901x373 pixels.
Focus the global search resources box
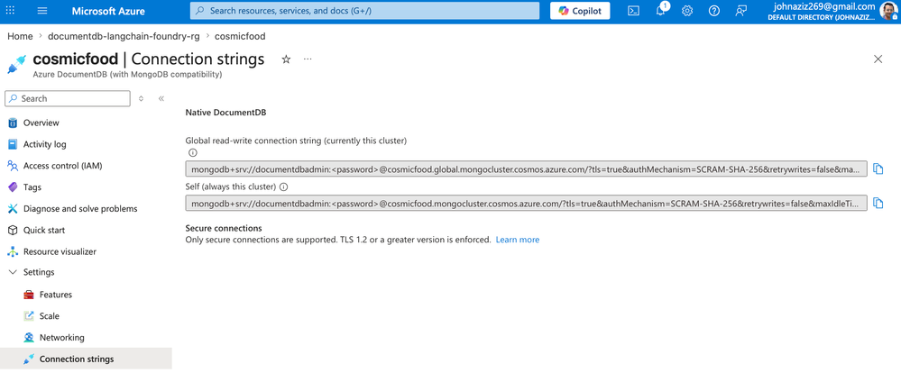[x=365, y=11]
